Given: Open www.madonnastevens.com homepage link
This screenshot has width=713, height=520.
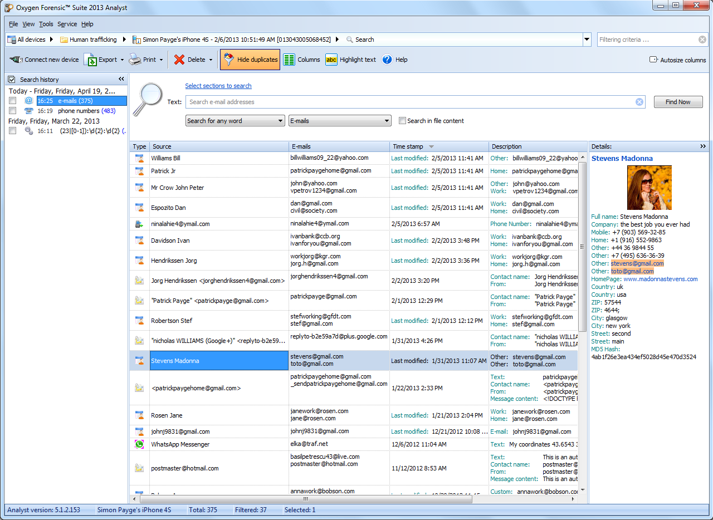Looking at the screenshot, I should click(661, 279).
